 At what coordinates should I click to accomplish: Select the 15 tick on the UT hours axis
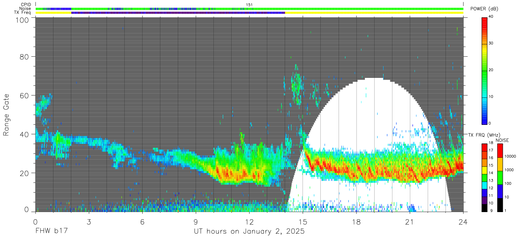[303, 221]
